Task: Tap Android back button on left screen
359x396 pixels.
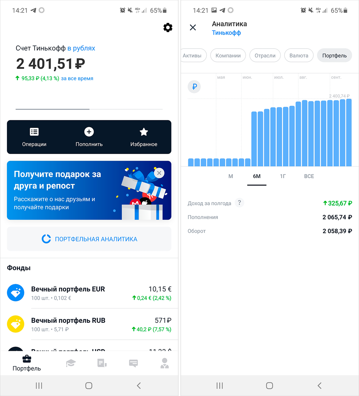Action: coord(139,386)
